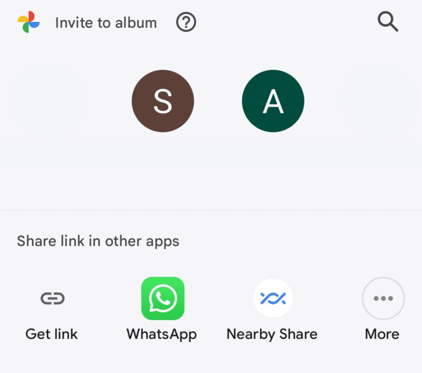Click the Share link in other apps label
422x373 pixels.
98,241
